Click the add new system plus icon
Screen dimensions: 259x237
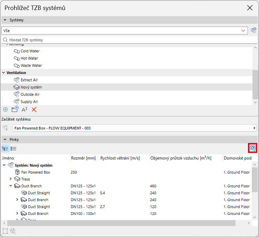5,110
